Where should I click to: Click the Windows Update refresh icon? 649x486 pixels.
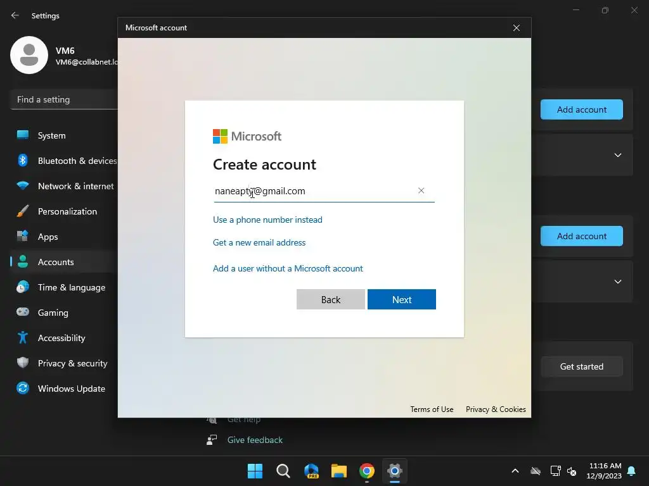pos(23,388)
